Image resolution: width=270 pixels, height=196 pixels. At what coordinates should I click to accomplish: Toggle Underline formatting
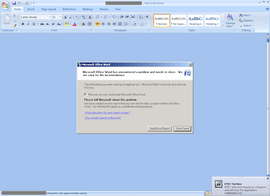coord(34,24)
